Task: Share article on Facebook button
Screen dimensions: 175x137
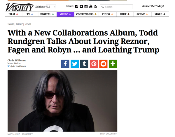Action: point(65,64)
